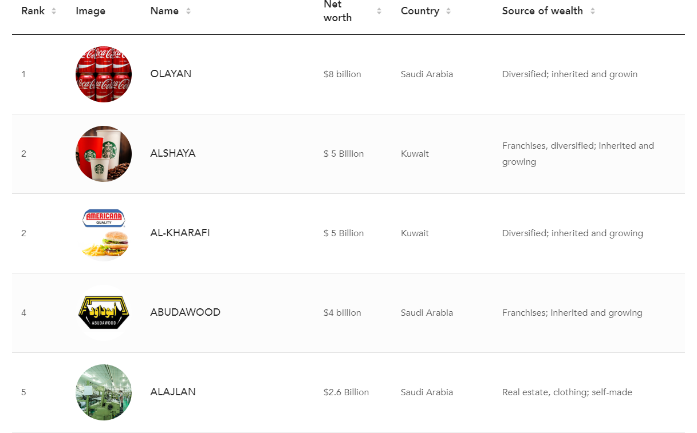Click the AL-KHARAFI name
The image size is (697, 433).
point(180,233)
